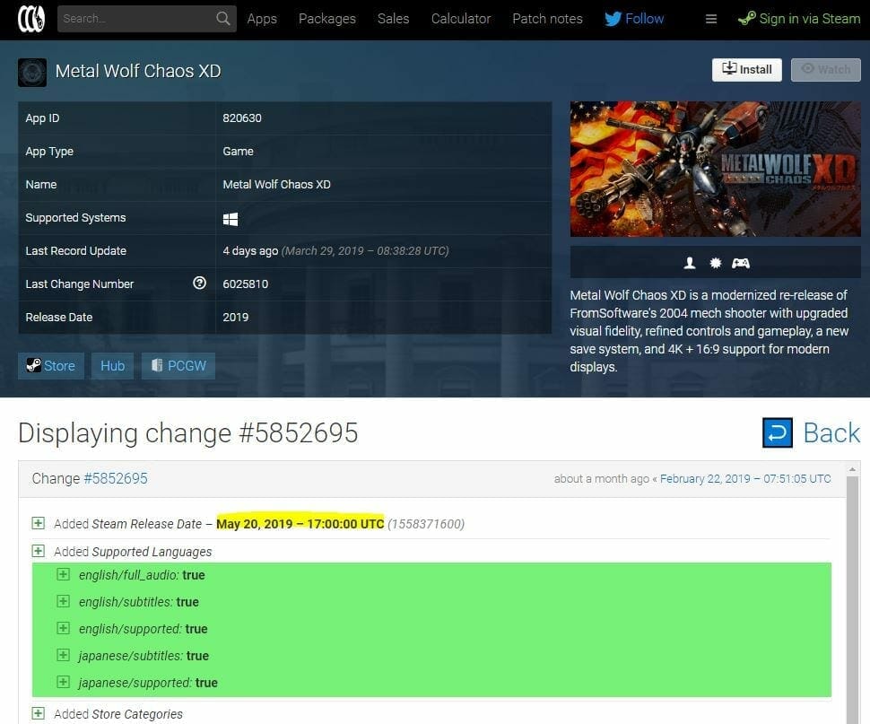The height and width of the screenshot is (724, 870).
Task: Click the Metal Wolf Chaos XD app icon
Action: click(x=32, y=72)
